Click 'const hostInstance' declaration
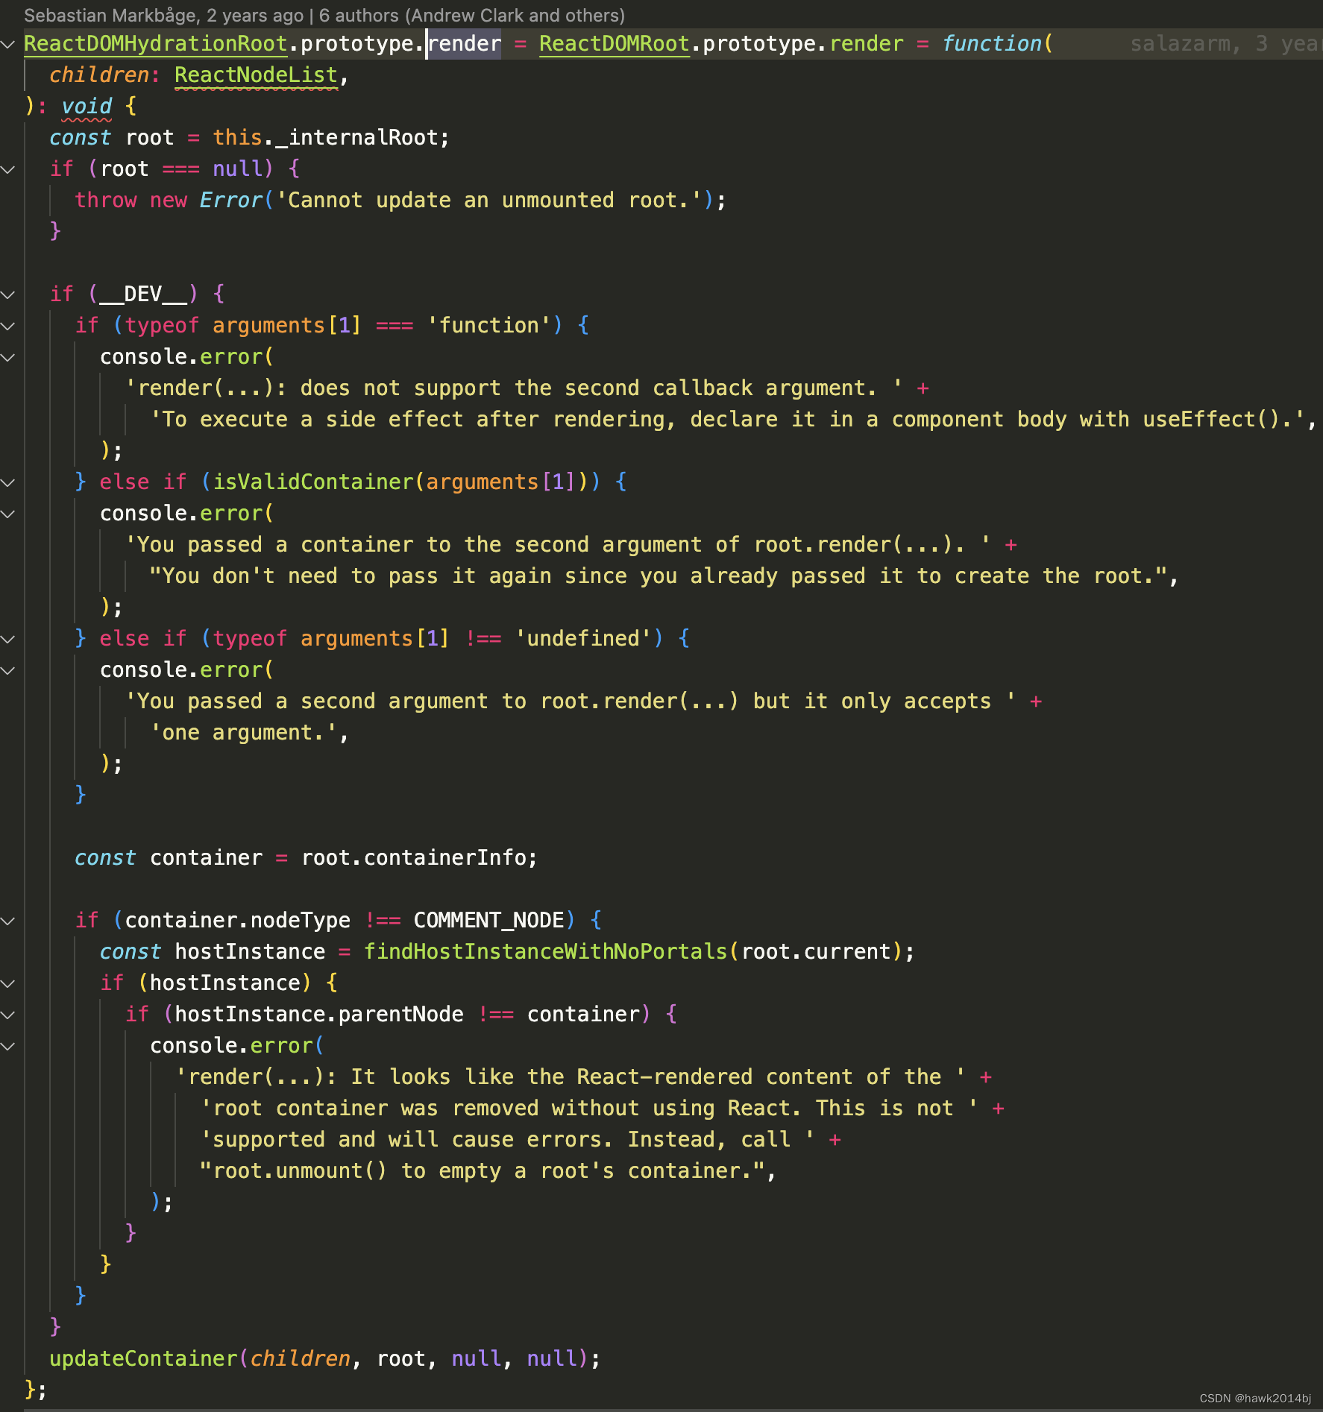This screenshot has width=1323, height=1412. pos(213,952)
